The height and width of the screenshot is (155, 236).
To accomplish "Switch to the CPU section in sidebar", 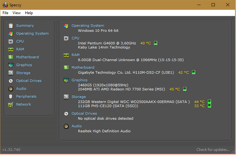I will pyautogui.click(x=20, y=41).
